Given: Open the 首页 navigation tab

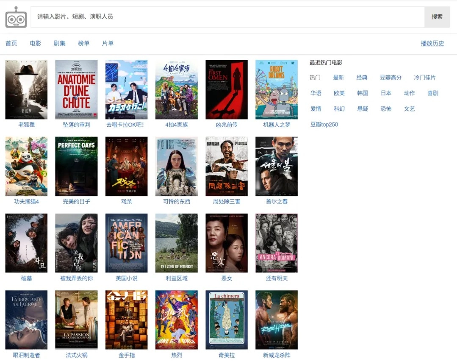Looking at the screenshot, I should 11,43.
